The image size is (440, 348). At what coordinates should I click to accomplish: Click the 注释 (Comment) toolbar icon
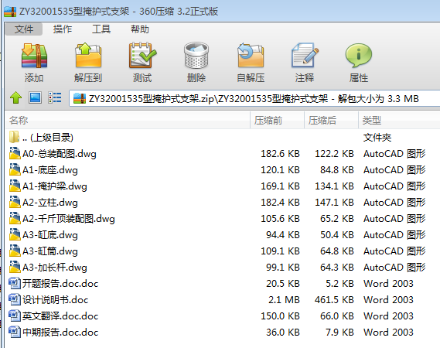[x=305, y=56]
